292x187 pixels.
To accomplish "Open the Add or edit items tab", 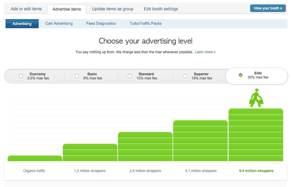I will pos(26,9).
